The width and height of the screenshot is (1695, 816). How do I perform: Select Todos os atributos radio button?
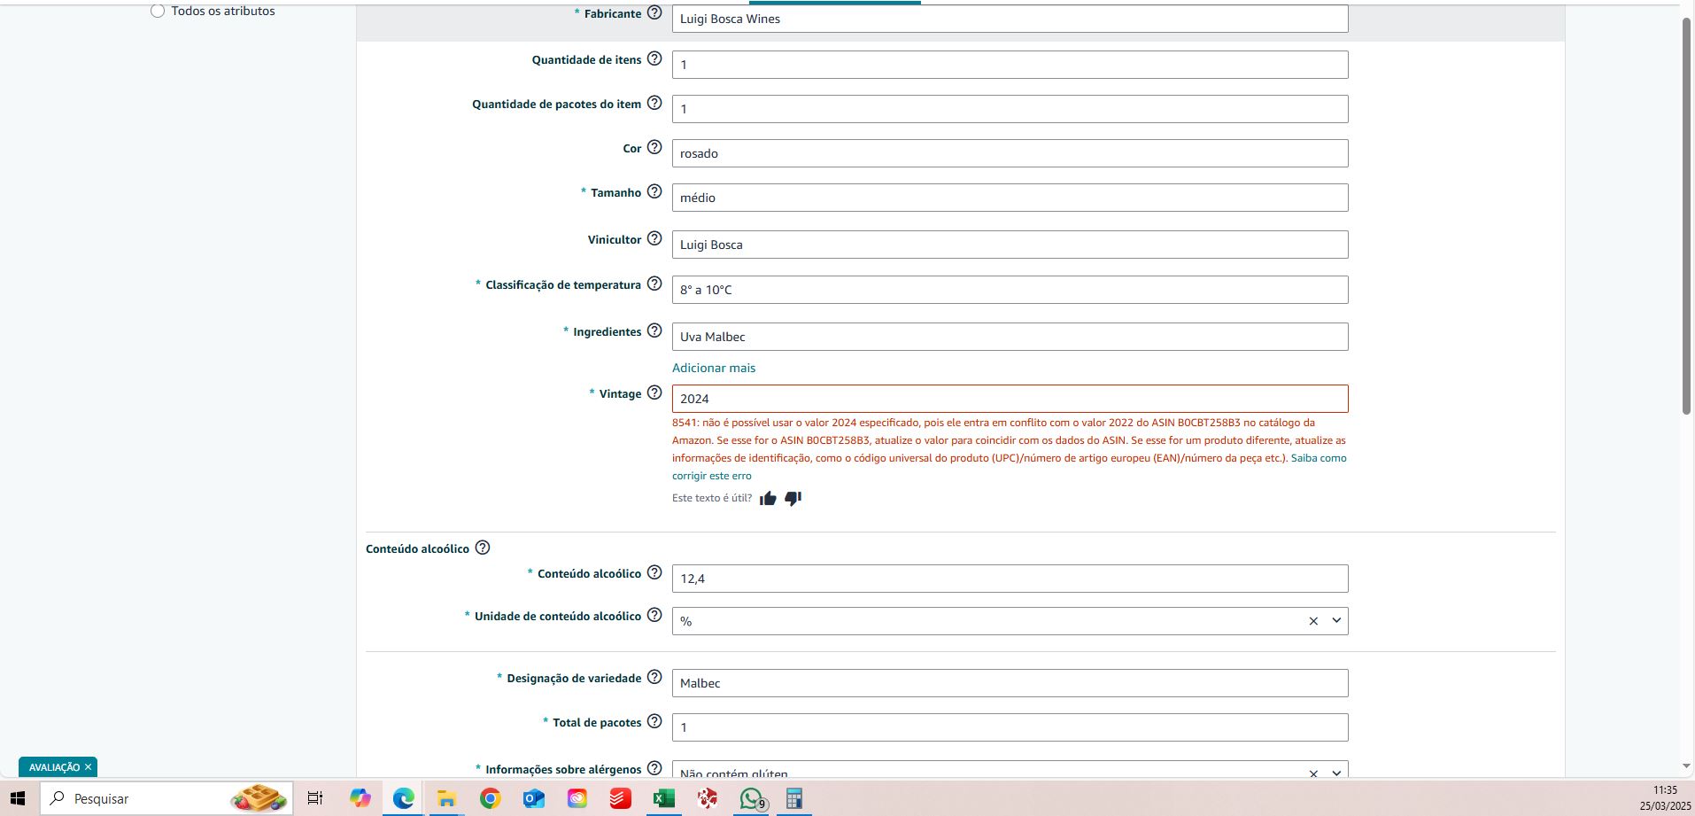point(158,11)
